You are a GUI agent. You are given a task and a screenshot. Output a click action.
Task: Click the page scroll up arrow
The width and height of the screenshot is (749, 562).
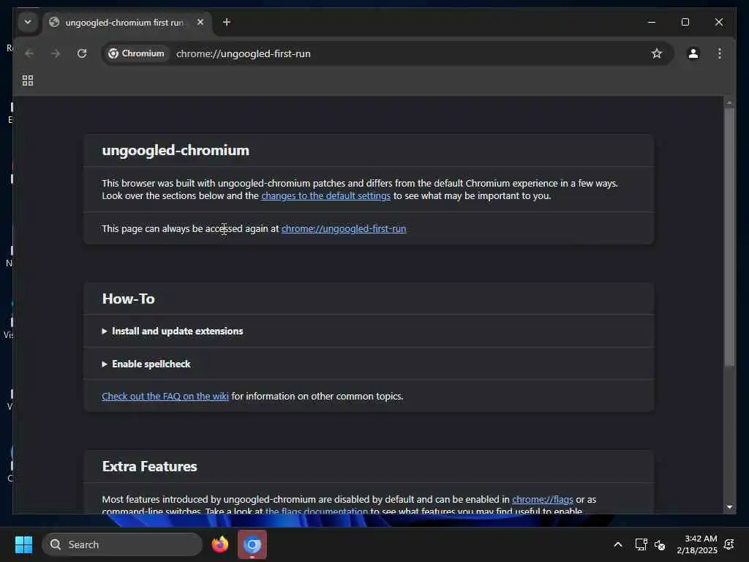click(x=729, y=102)
